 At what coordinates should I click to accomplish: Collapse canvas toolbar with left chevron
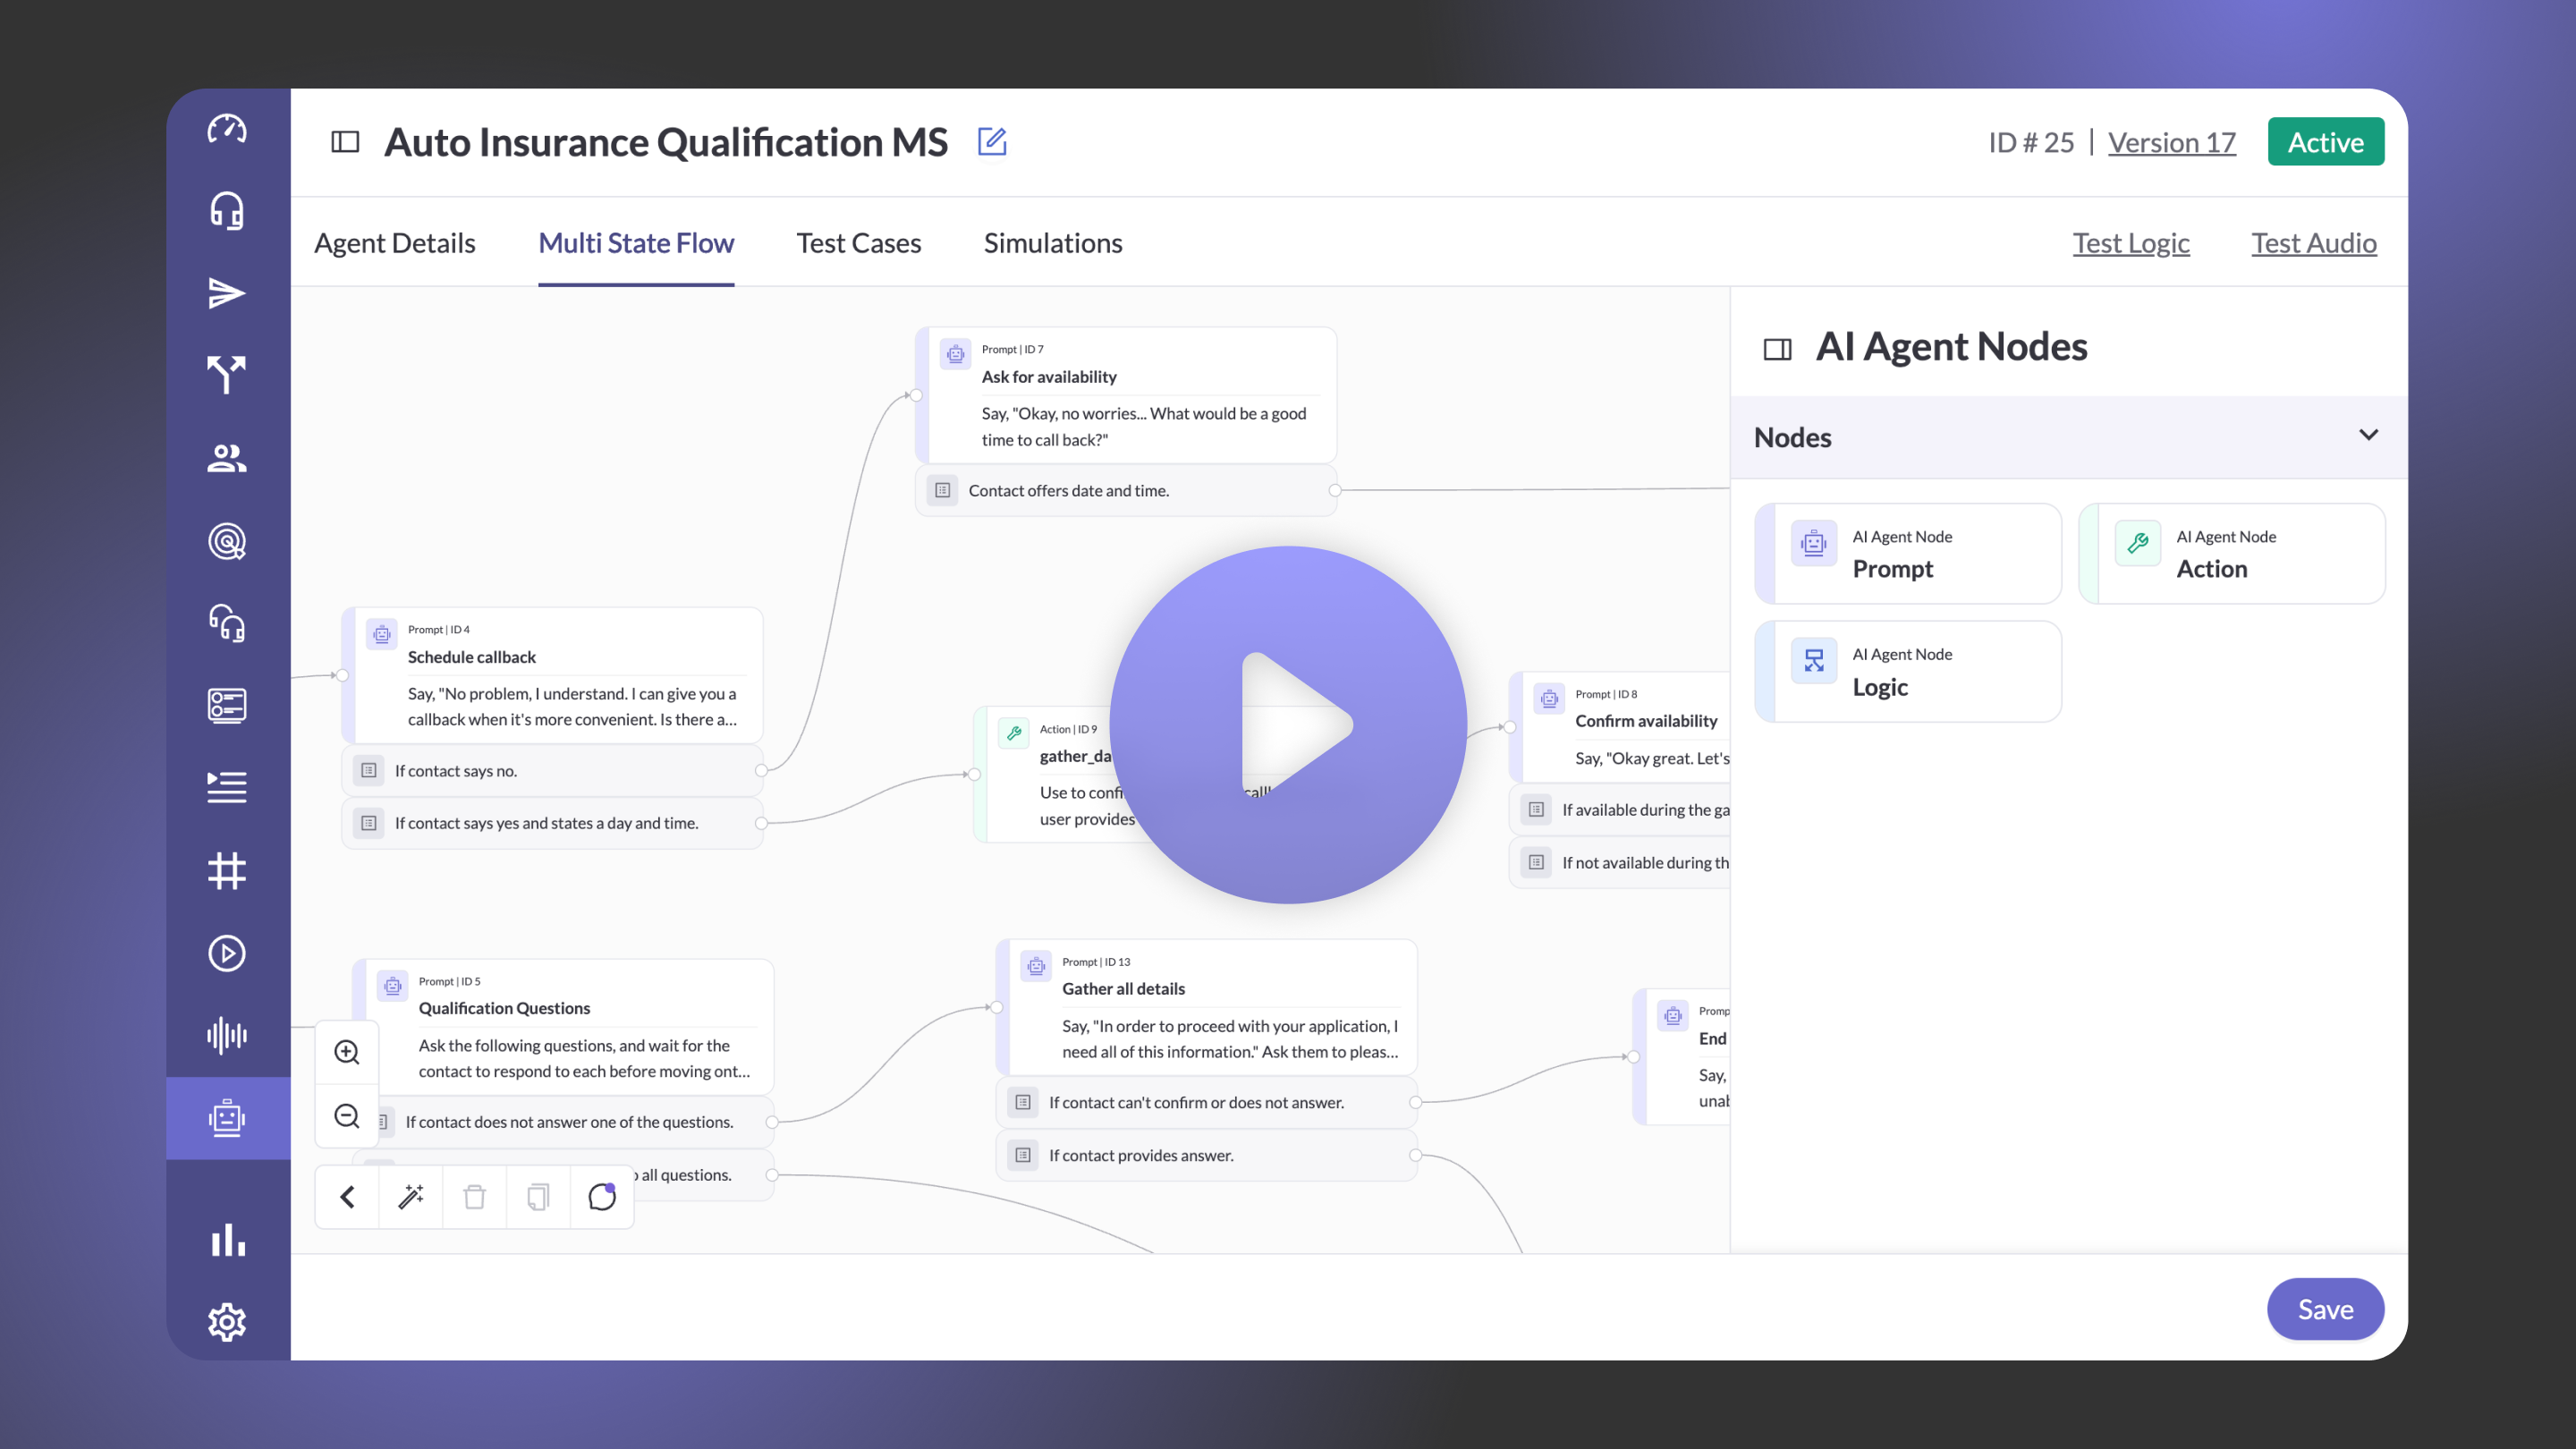coord(347,1196)
